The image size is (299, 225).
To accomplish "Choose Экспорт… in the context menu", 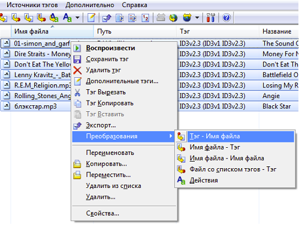I will (124, 125).
